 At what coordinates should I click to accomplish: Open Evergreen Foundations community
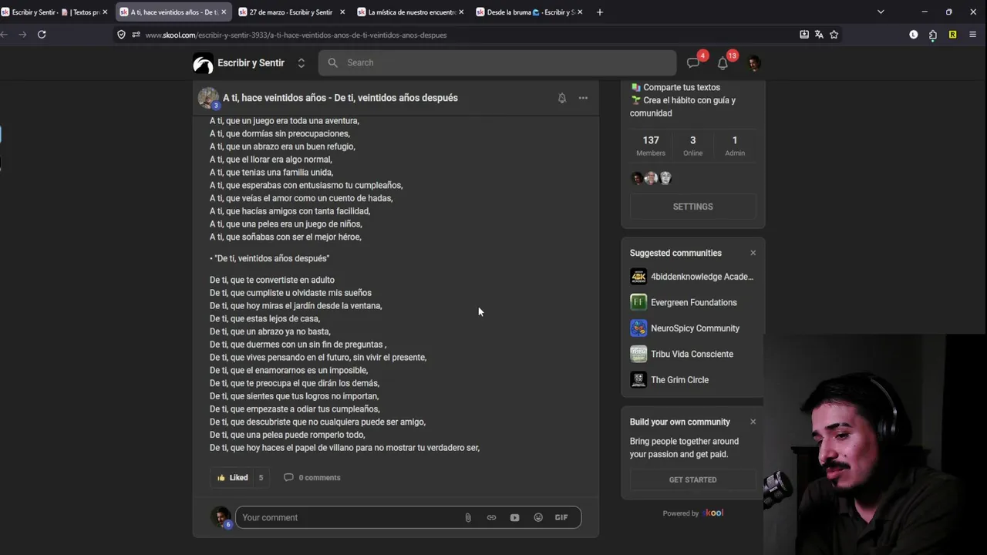(x=683, y=302)
